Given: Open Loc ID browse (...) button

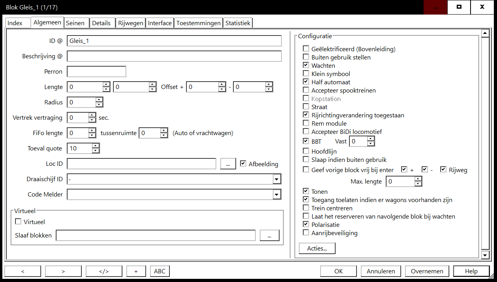Looking at the screenshot, I should (x=228, y=164).
